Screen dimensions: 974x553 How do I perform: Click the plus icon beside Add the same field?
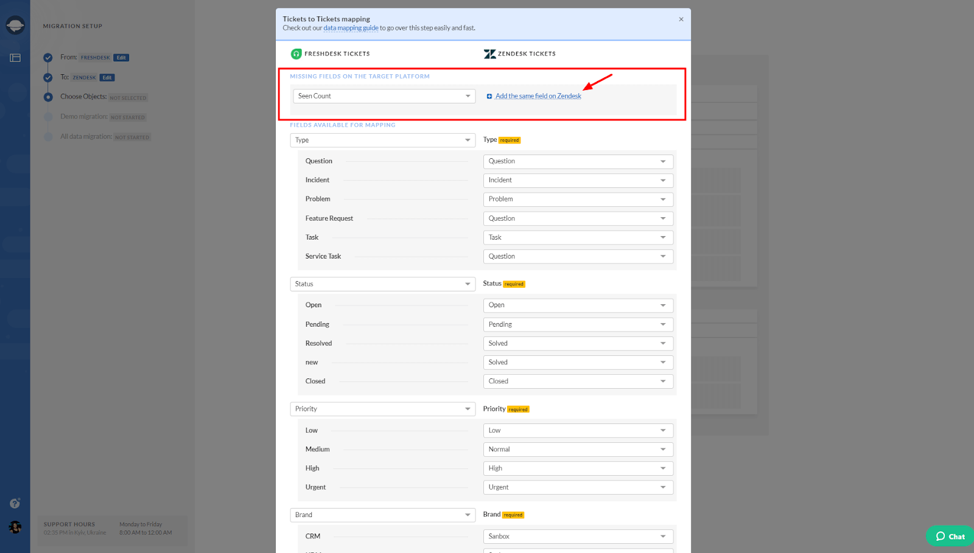point(489,96)
